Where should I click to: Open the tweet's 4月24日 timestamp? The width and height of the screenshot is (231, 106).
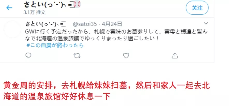pos(112,24)
